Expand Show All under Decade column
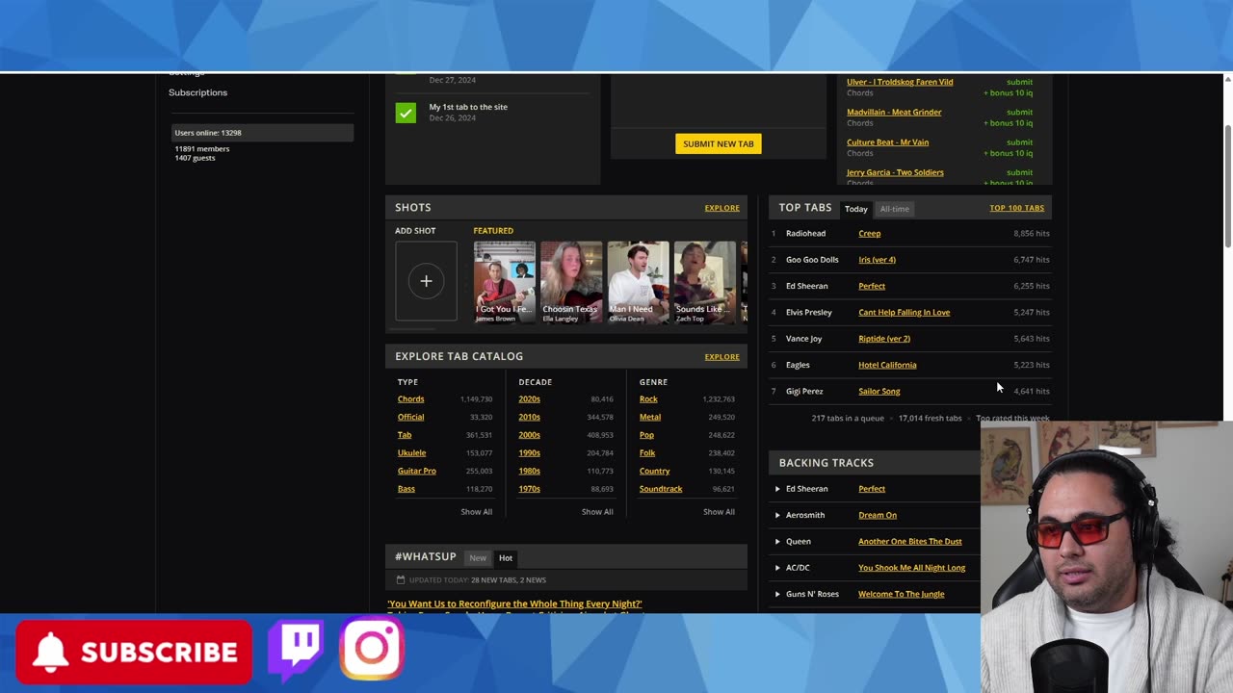This screenshot has width=1233, height=693. click(597, 512)
